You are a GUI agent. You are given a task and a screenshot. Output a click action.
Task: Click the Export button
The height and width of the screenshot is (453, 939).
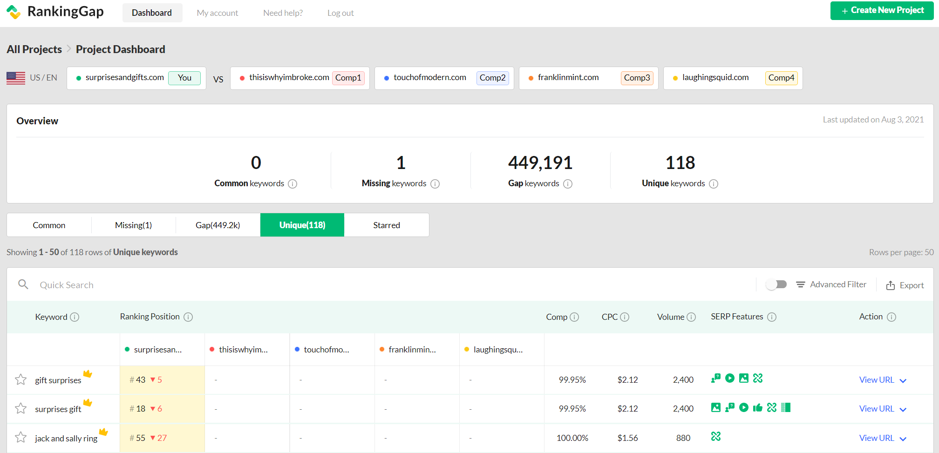[905, 285]
